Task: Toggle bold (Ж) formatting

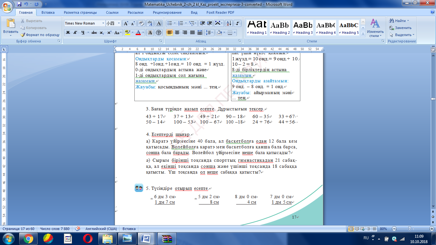Action: (x=68, y=33)
